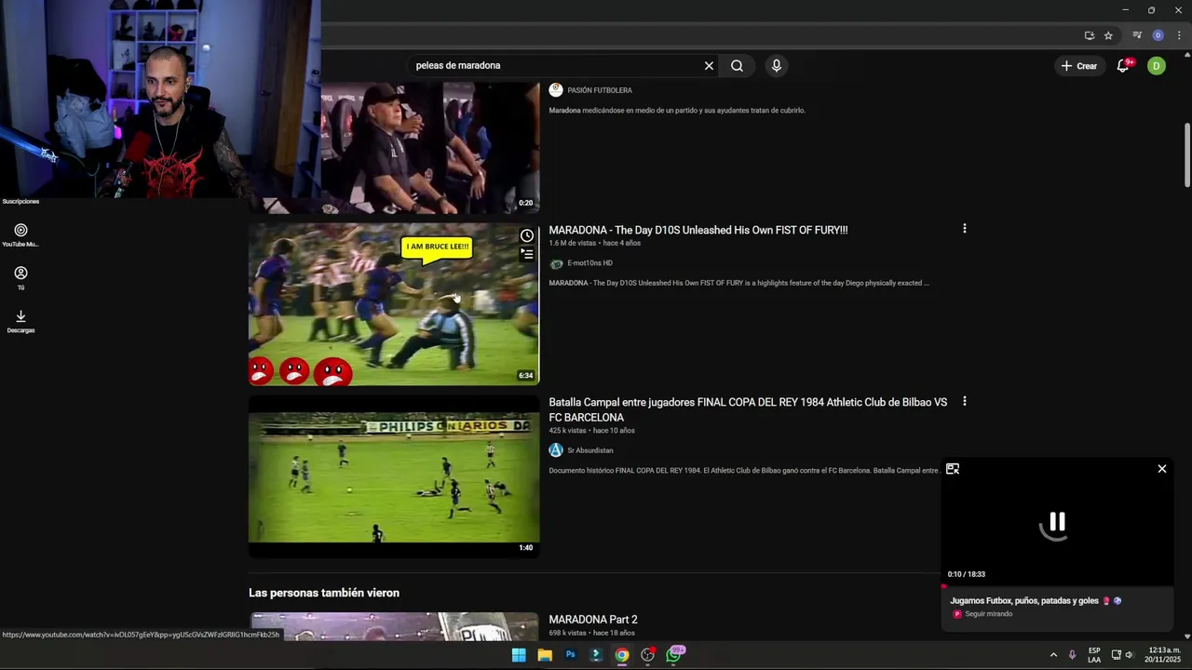Switch the ESP LAA input language
The image size is (1192, 670).
pos(1094,655)
